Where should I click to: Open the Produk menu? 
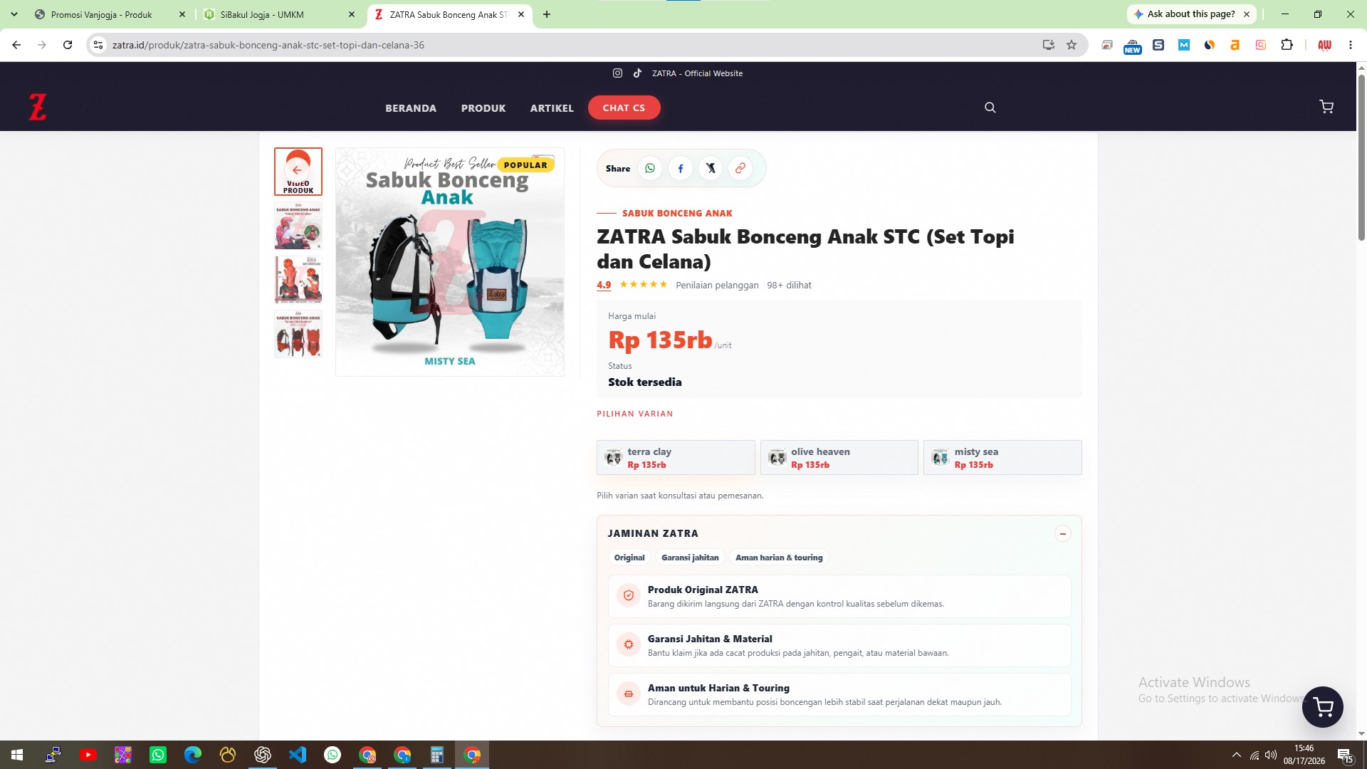(483, 108)
